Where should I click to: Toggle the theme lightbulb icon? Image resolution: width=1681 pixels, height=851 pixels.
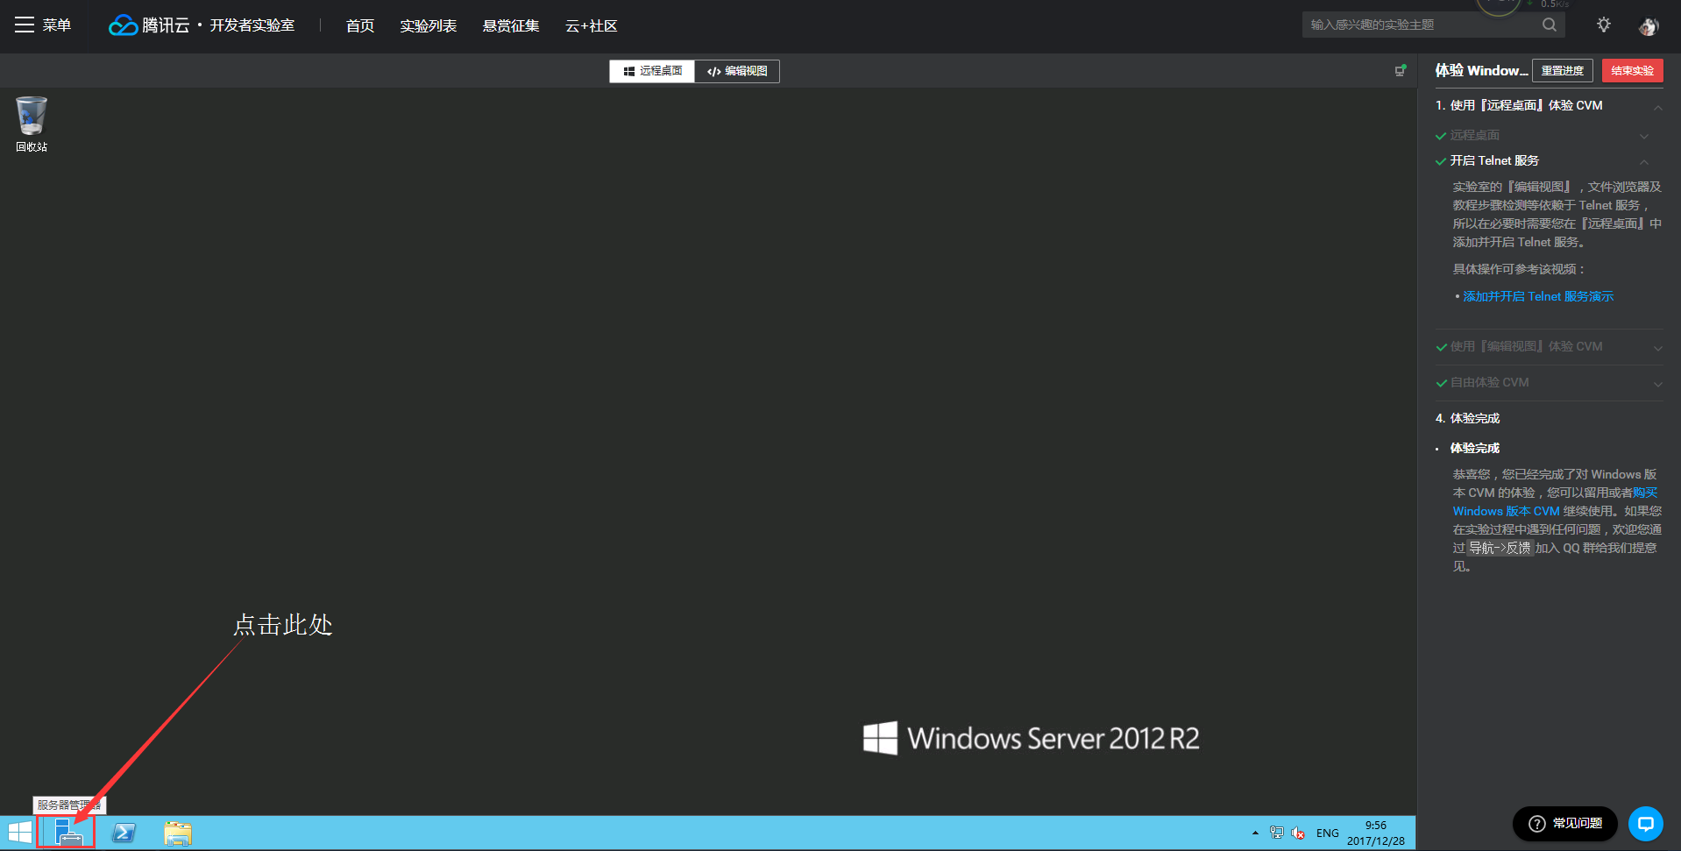tap(1604, 25)
